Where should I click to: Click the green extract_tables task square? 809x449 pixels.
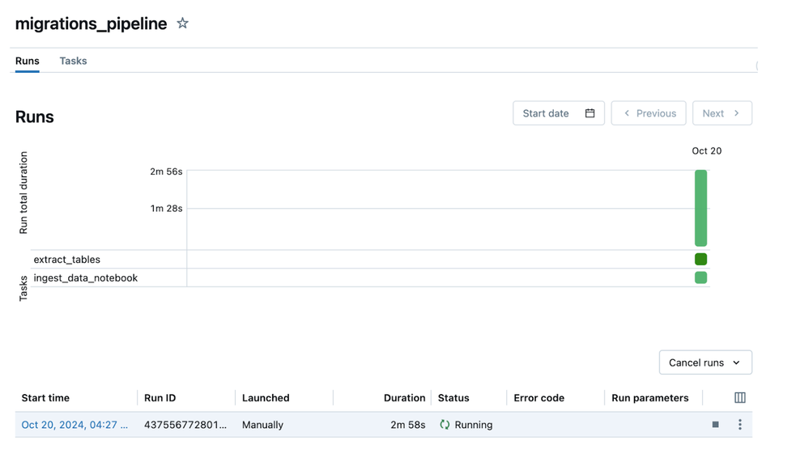tap(700, 260)
